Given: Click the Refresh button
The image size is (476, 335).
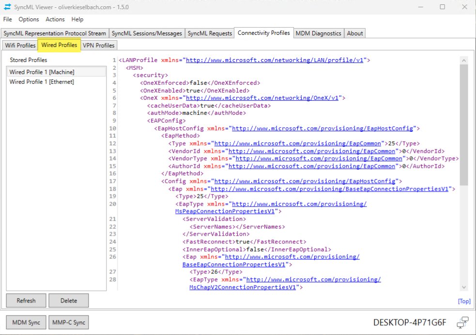Looking at the screenshot, I should click(26, 301).
